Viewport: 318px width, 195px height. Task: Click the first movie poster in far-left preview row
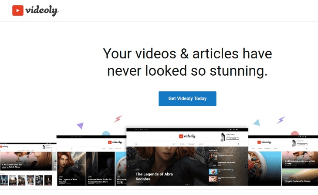[4, 180]
